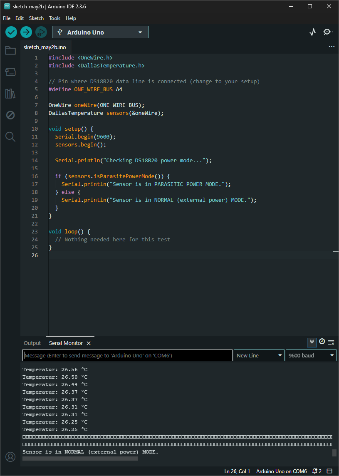
Task: Select the Serial Monitor tab
Action: pyautogui.click(x=66, y=343)
